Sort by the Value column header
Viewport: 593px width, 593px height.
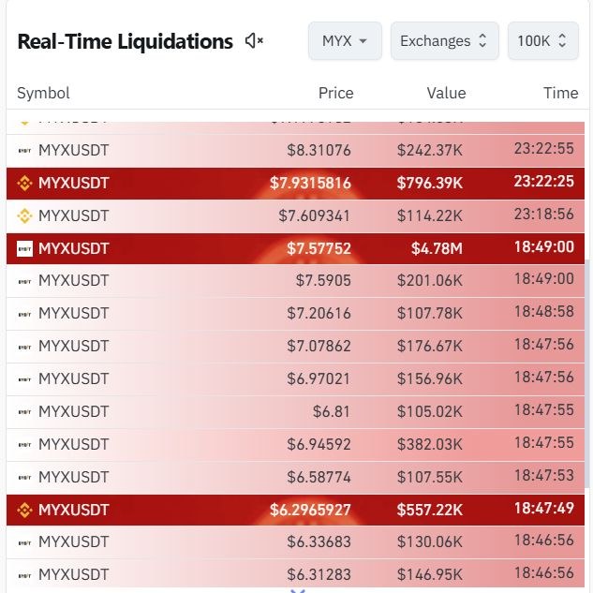(x=446, y=93)
